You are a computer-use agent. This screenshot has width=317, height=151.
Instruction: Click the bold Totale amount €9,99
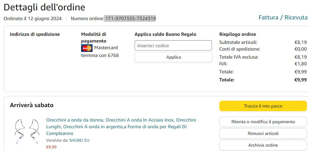click(301, 80)
